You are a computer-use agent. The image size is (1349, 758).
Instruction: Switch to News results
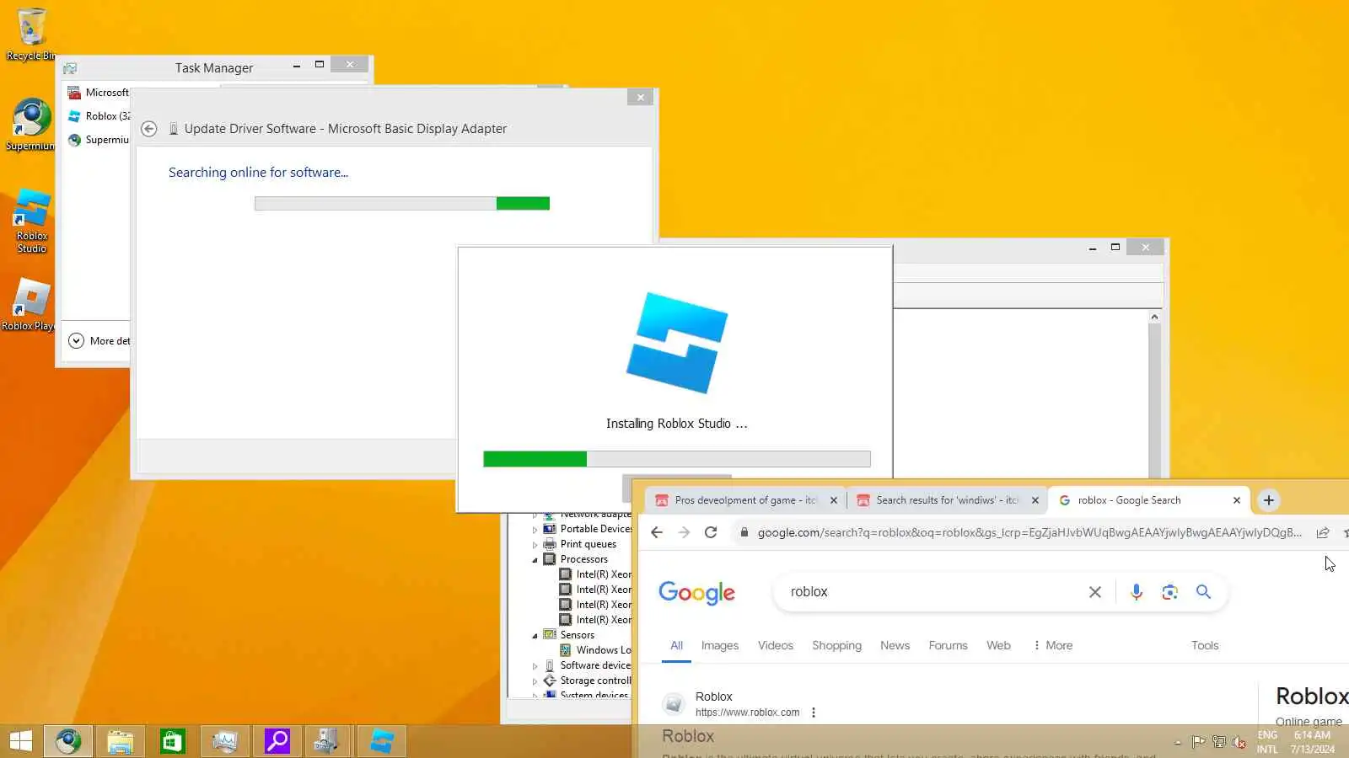pyautogui.click(x=895, y=646)
